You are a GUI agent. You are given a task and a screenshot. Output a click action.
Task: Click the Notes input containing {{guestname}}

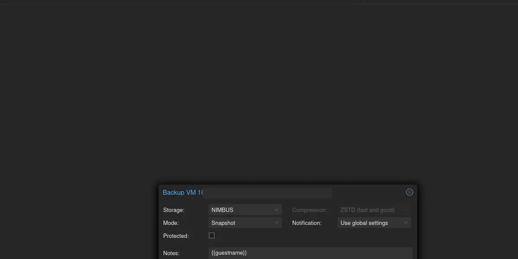302,253
